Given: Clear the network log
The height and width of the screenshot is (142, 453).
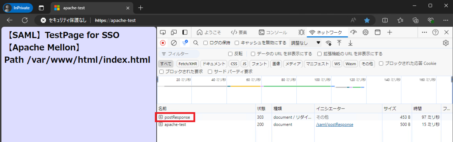Looking at the screenshot, I should pos(174,43).
